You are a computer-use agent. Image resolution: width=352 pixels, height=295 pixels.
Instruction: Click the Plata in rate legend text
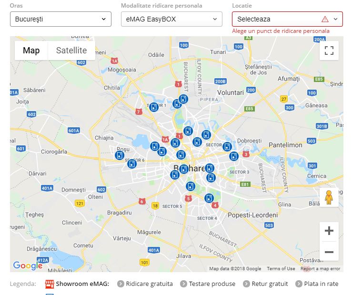(x=321, y=284)
